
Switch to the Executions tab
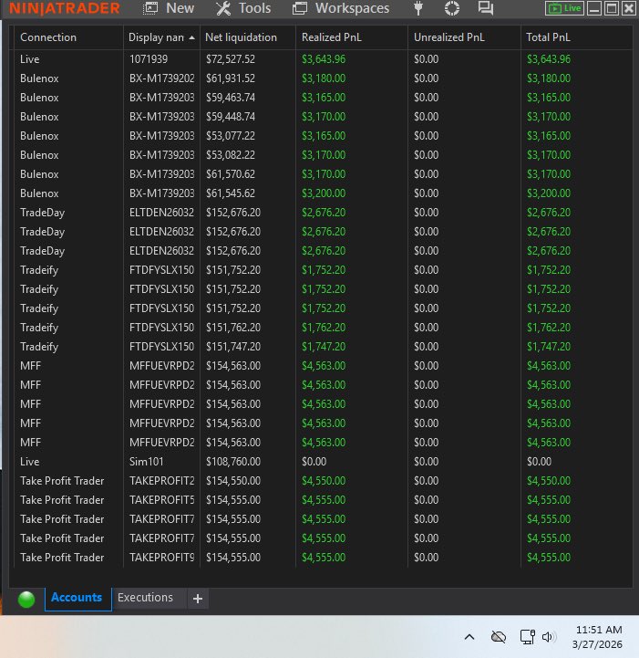coord(145,598)
